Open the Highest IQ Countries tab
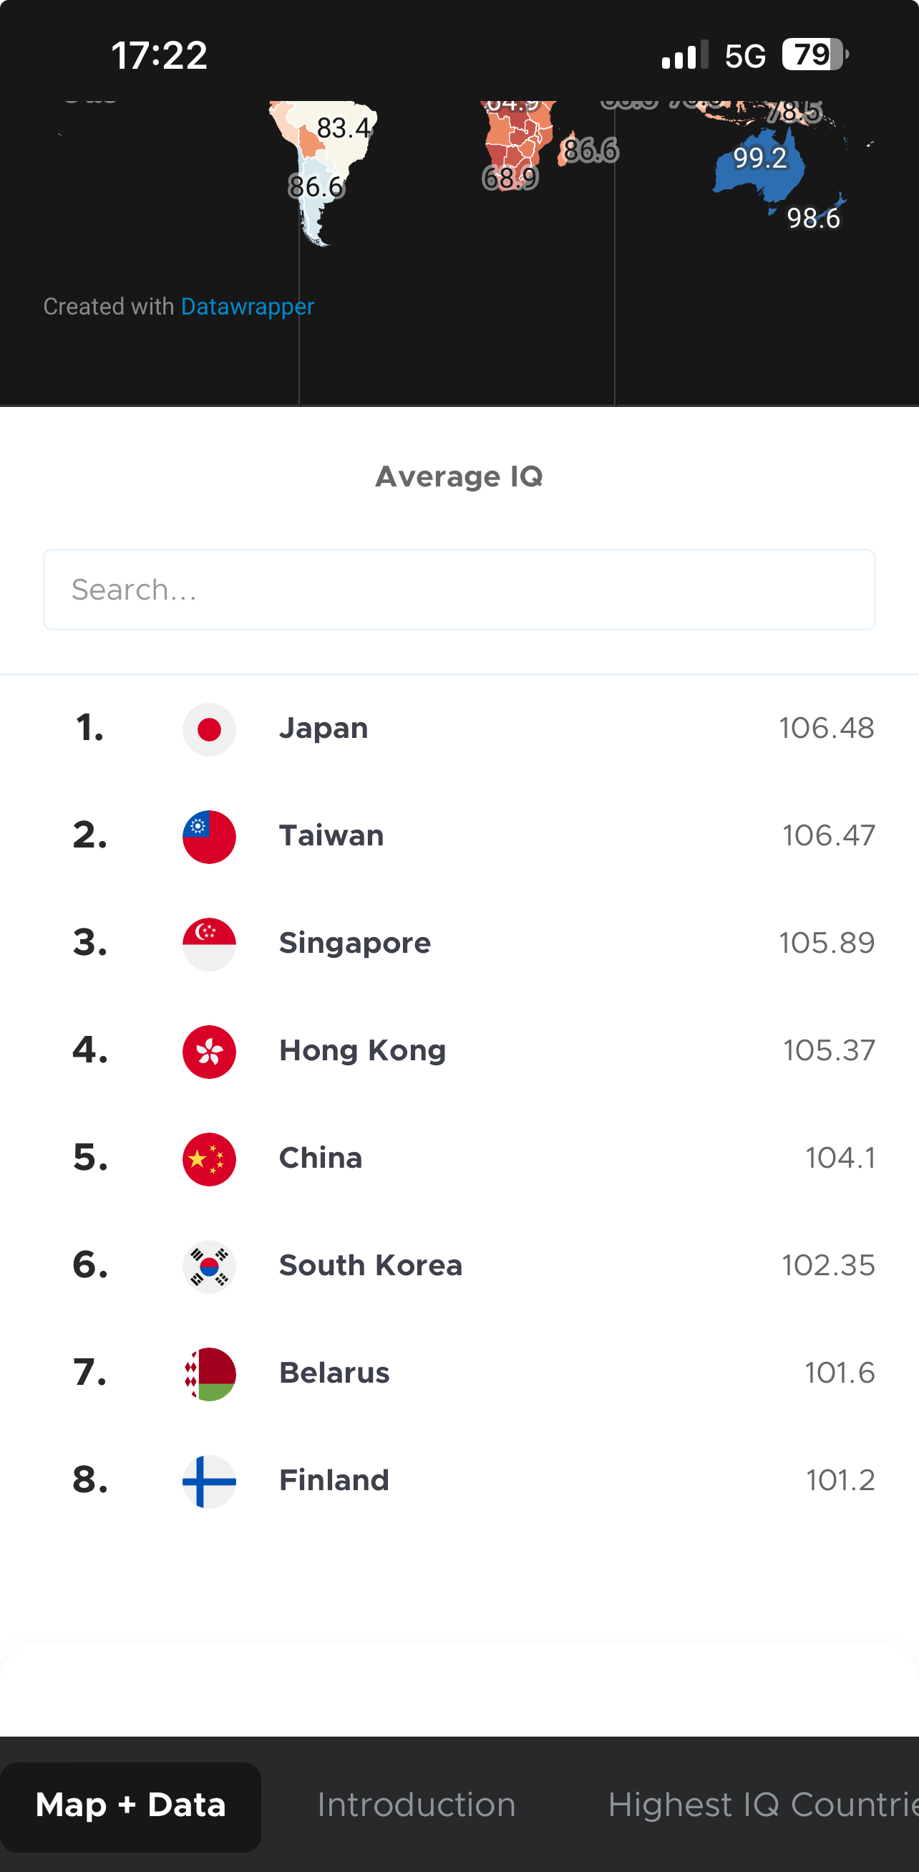This screenshot has height=1872, width=919. [763, 1805]
